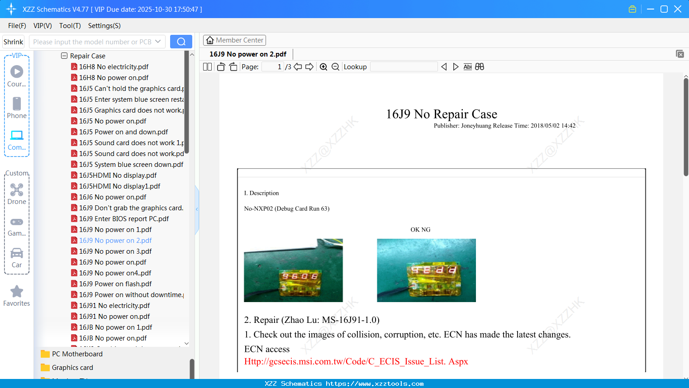This screenshot has width=689, height=388.
Task: Open Favorites star icon
Action: (17, 291)
